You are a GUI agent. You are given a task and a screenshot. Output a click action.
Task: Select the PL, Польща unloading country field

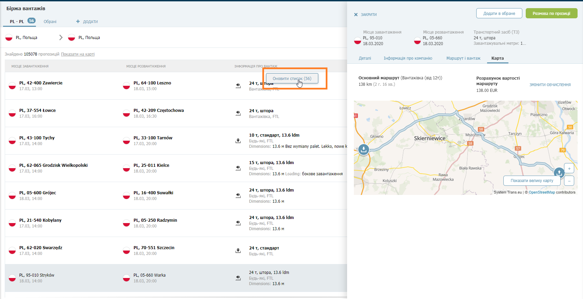point(84,38)
